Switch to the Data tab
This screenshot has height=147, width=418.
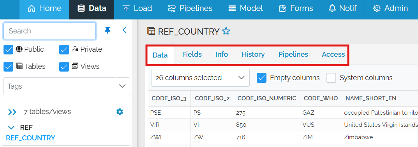tap(160, 55)
